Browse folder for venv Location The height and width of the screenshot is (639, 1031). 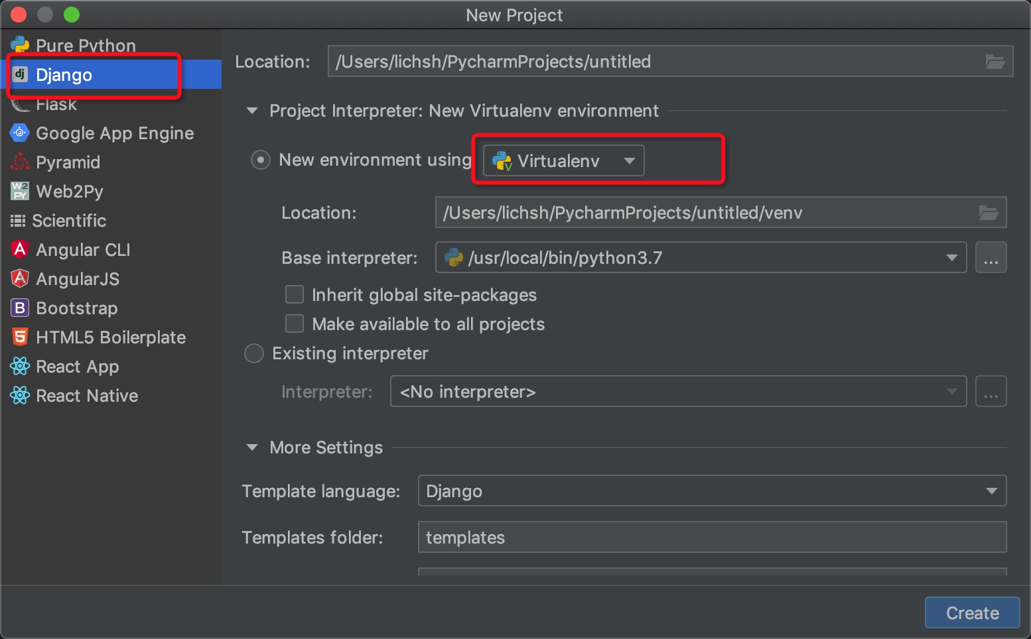(988, 213)
